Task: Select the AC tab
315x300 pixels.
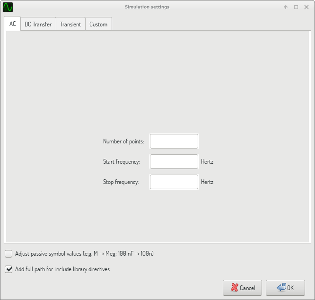Action: click(x=12, y=24)
